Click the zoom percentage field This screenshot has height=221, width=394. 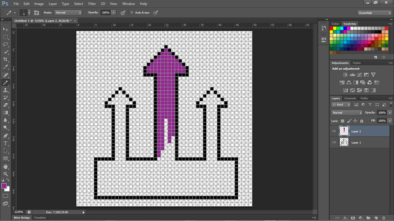(x=18, y=212)
